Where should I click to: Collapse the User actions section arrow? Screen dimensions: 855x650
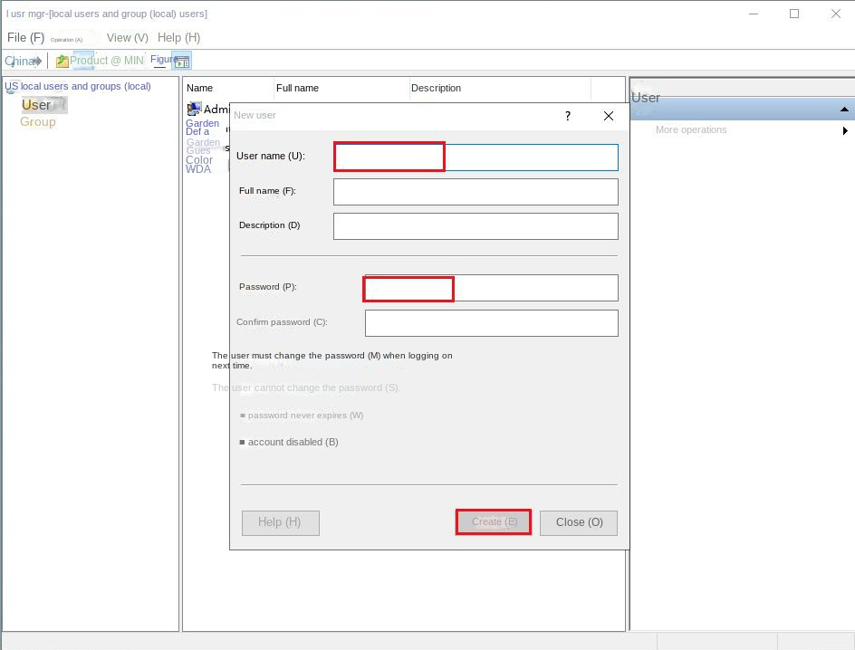pos(844,110)
